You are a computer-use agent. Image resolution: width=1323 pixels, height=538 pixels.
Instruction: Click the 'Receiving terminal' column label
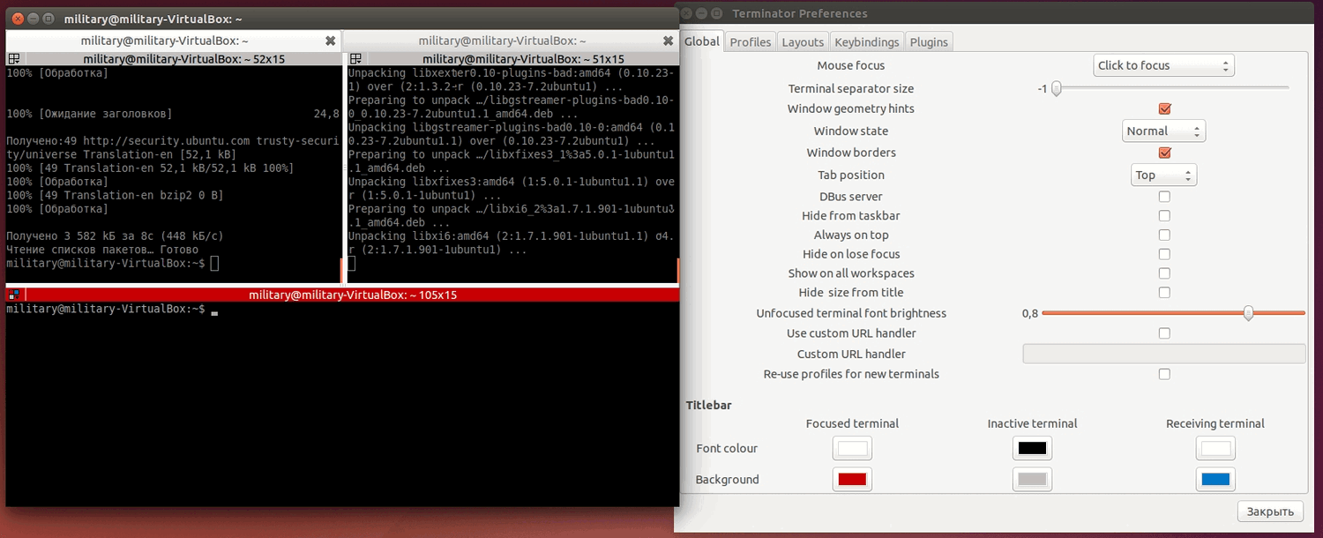[x=1215, y=423]
